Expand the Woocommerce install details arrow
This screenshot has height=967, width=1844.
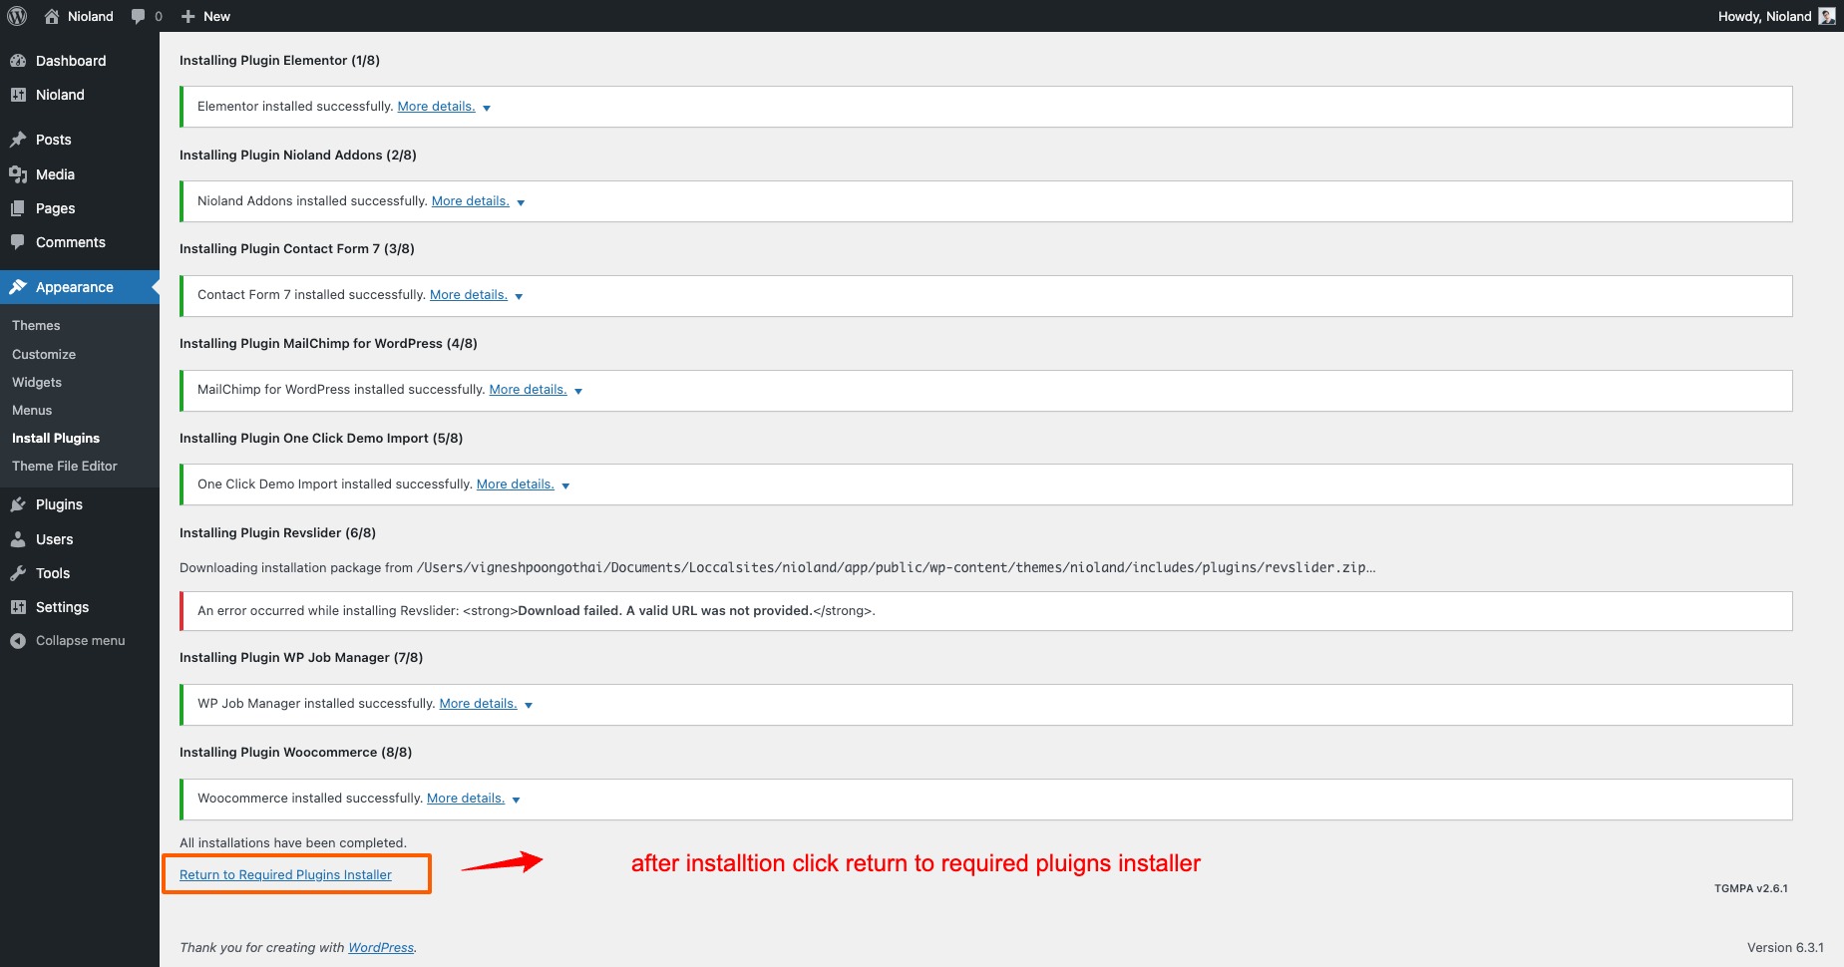[x=516, y=800]
